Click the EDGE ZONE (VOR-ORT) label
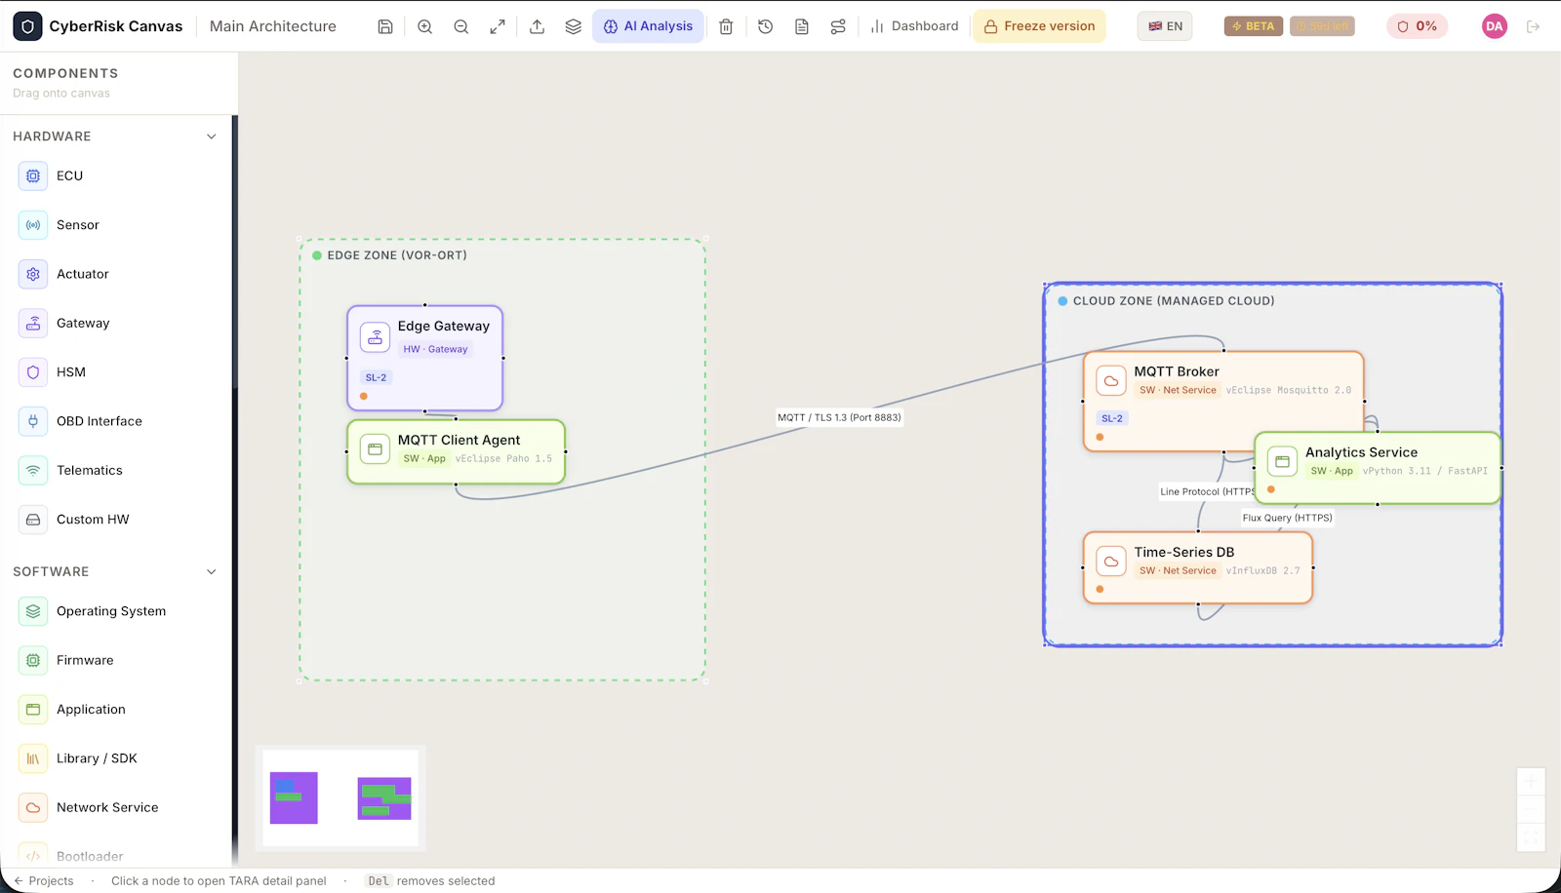The height and width of the screenshot is (893, 1561). point(397,255)
